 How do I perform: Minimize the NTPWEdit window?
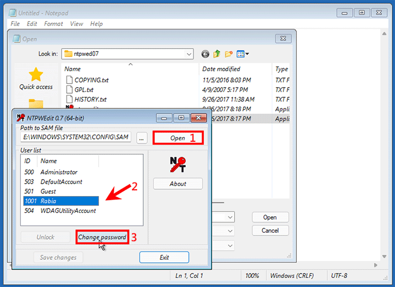click(164, 118)
